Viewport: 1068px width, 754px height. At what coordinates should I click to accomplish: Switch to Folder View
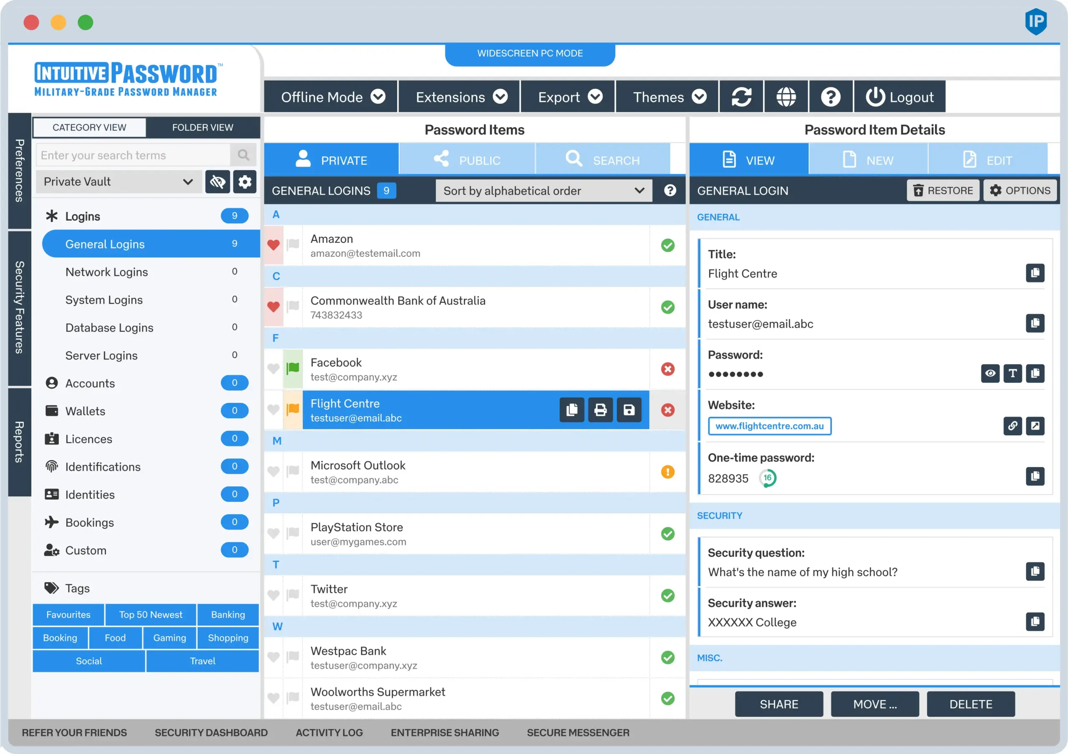tap(203, 127)
